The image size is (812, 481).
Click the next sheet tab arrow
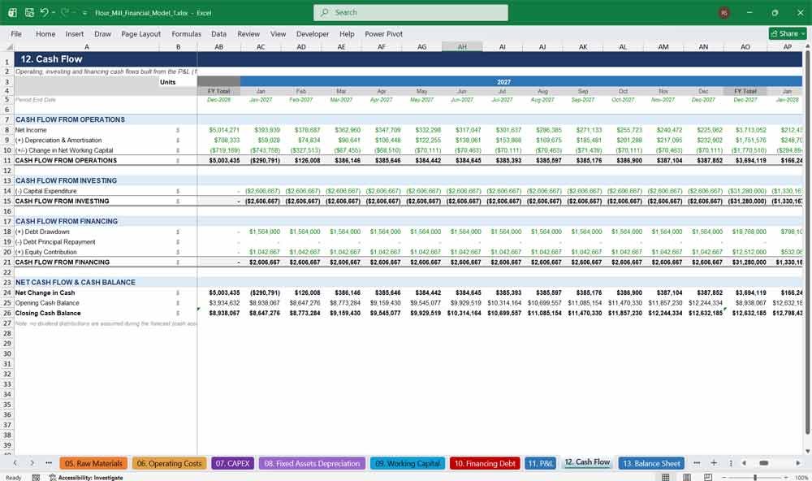tap(32, 463)
